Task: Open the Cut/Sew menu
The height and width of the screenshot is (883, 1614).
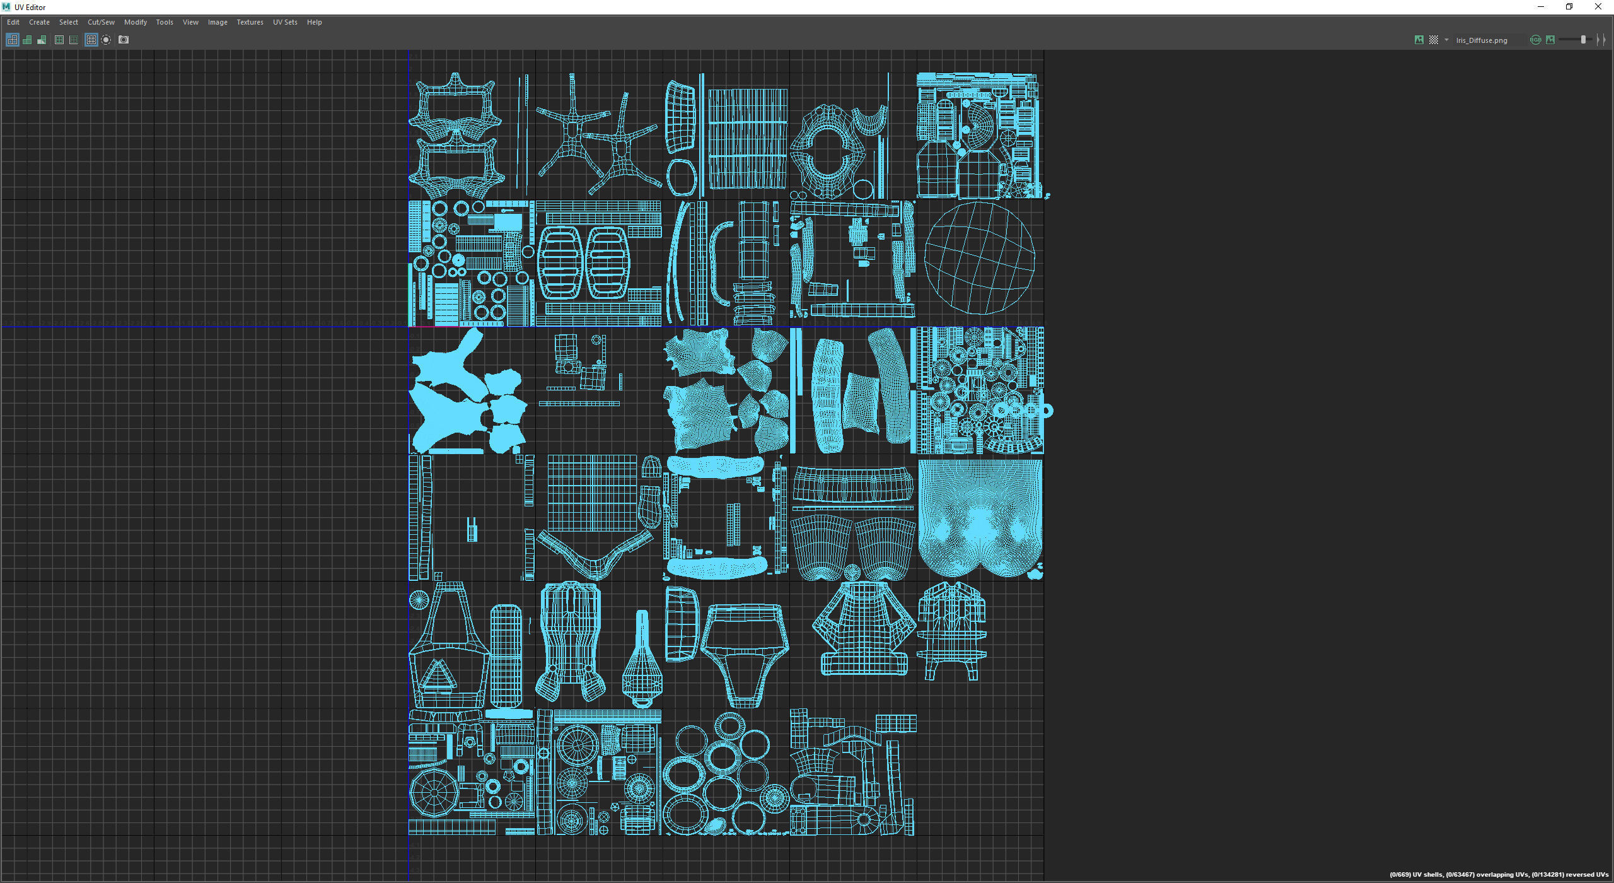Action: (x=101, y=22)
